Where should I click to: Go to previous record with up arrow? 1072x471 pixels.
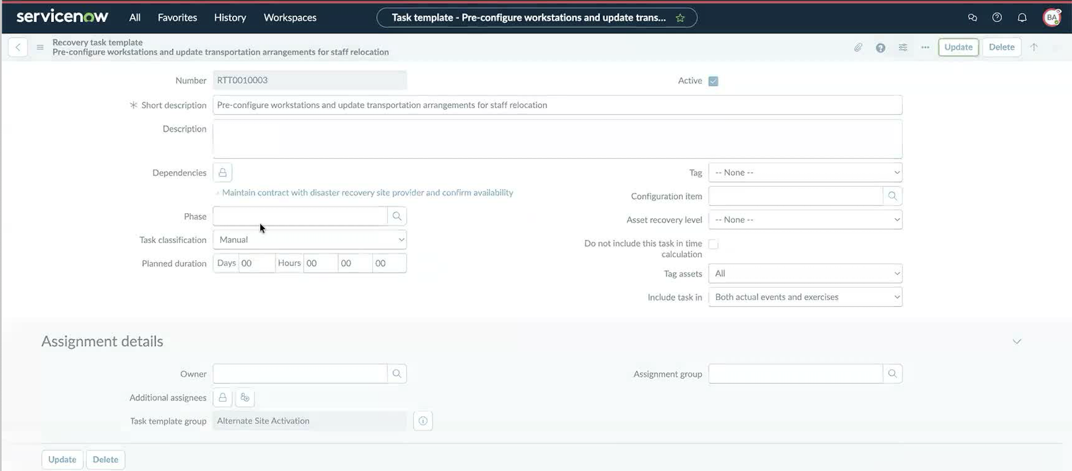point(1034,47)
